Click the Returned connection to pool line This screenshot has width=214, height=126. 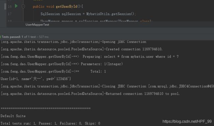click(x=90, y=94)
